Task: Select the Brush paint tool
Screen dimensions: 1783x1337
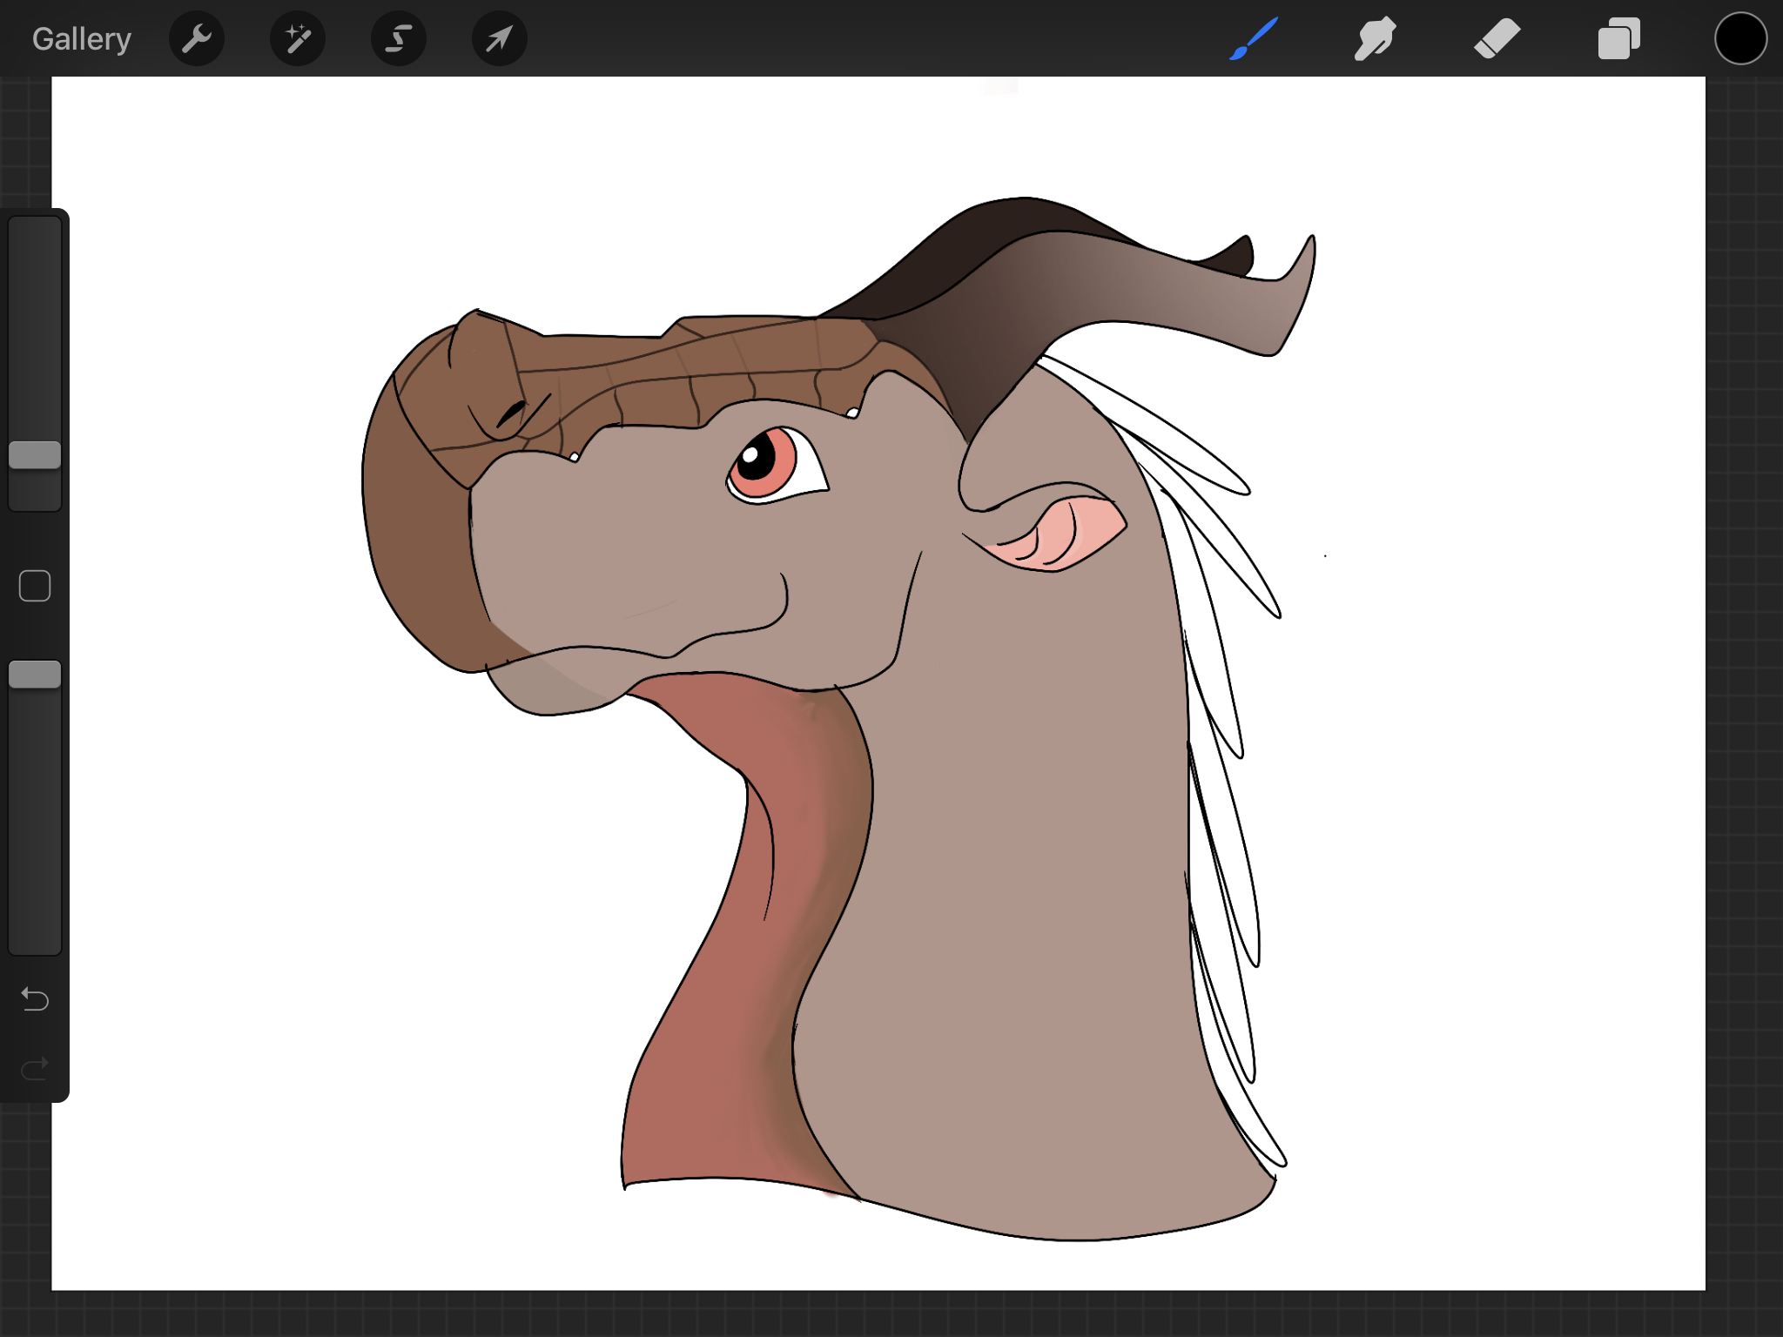Action: [1254, 39]
